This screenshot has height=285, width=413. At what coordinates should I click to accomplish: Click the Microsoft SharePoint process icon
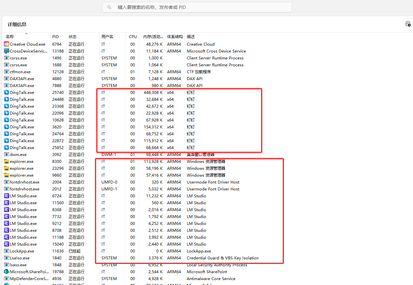7,272
